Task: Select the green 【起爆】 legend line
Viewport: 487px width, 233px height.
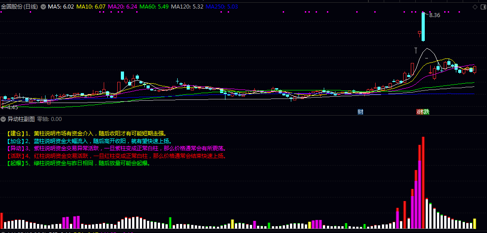Action: [78, 163]
